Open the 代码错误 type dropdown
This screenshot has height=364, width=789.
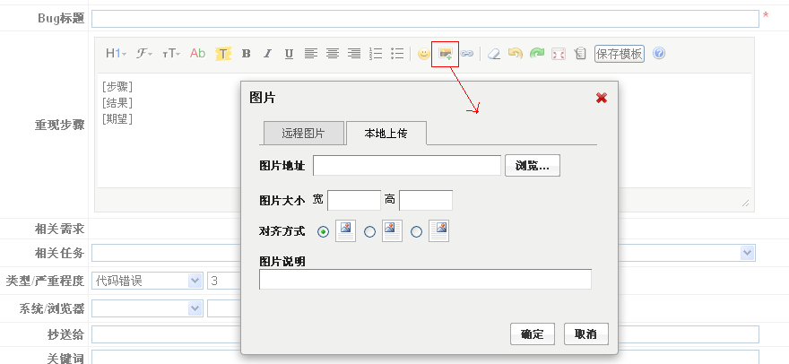[147, 281]
